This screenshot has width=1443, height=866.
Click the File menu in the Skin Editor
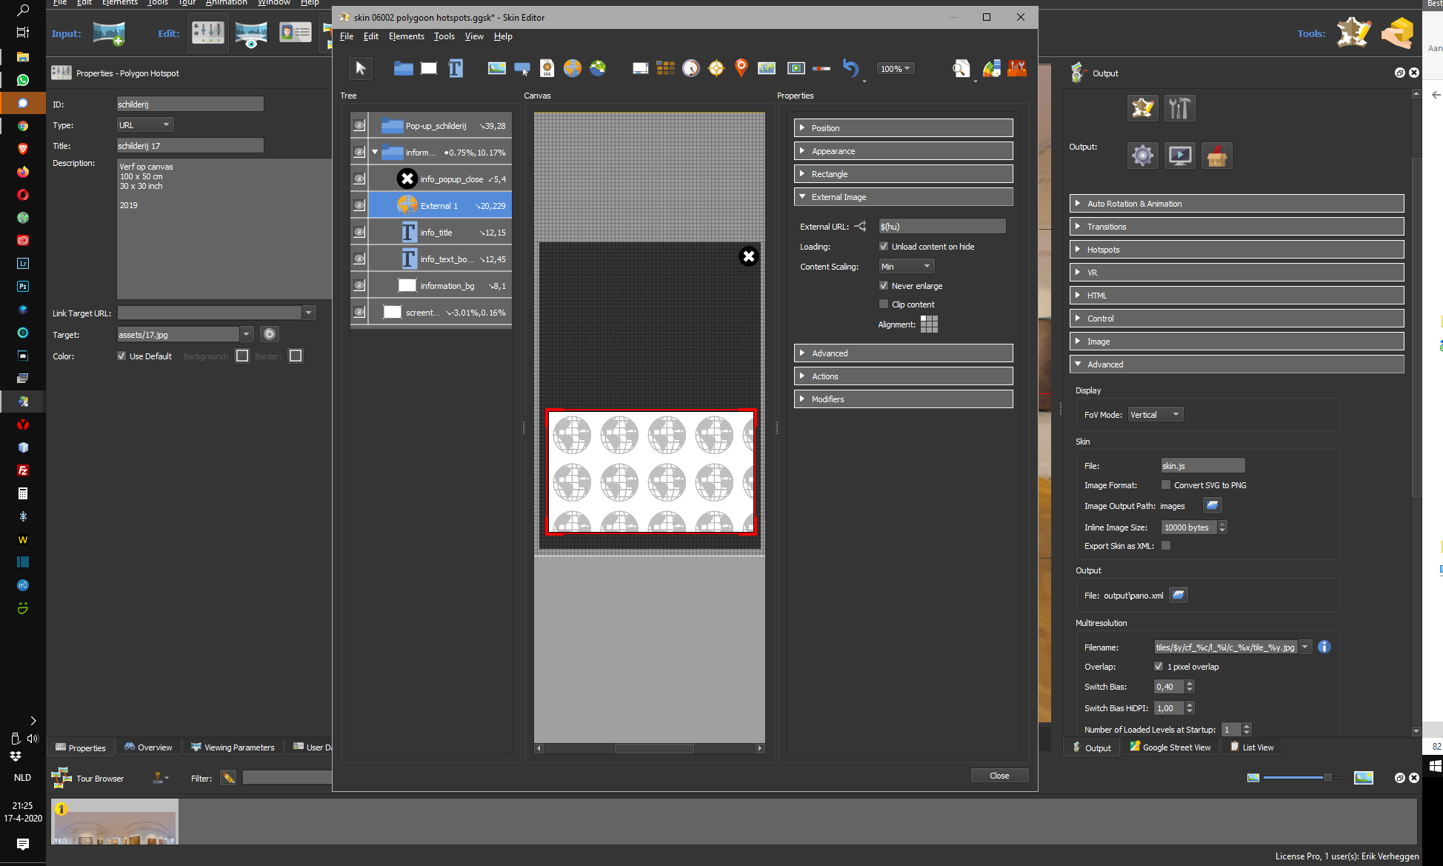click(x=347, y=36)
